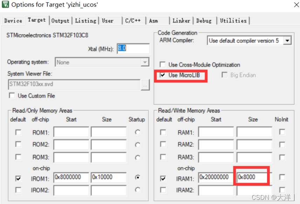Check the RAM3 default checkbox
Viewport: 300px width, 204px height.
click(163, 157)
